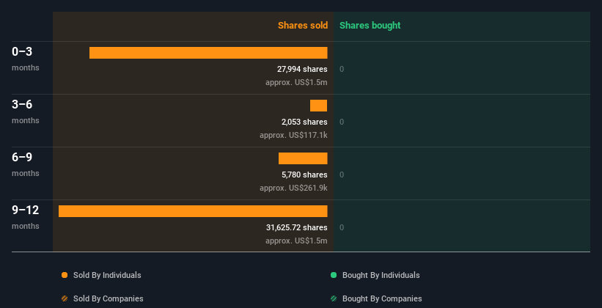Image resolution: width=602 pixels, height=308 pixels.
Task: Click the 3–6 months orange bar
Action: [319, 106]
